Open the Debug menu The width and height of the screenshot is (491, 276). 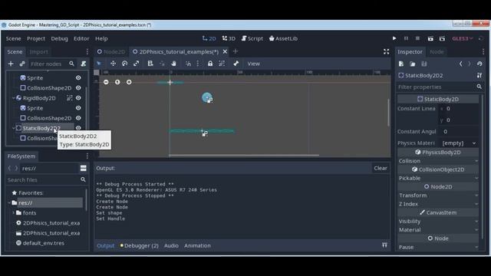click(60, 38)
